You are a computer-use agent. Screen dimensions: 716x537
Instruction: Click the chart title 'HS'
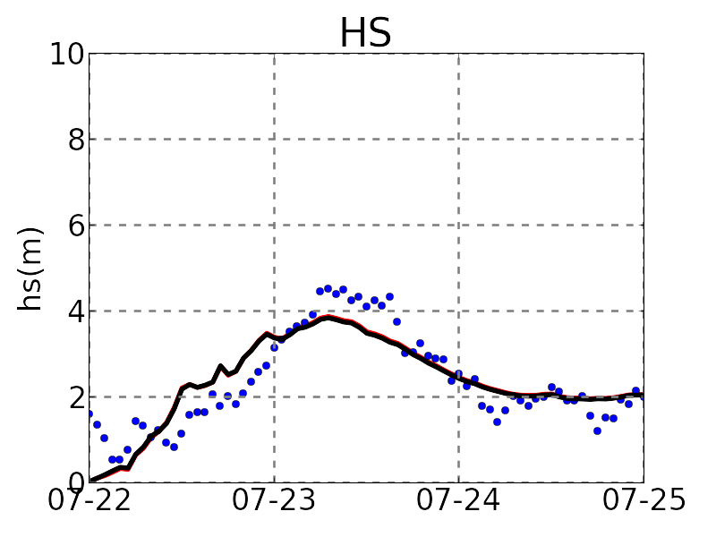366,33
